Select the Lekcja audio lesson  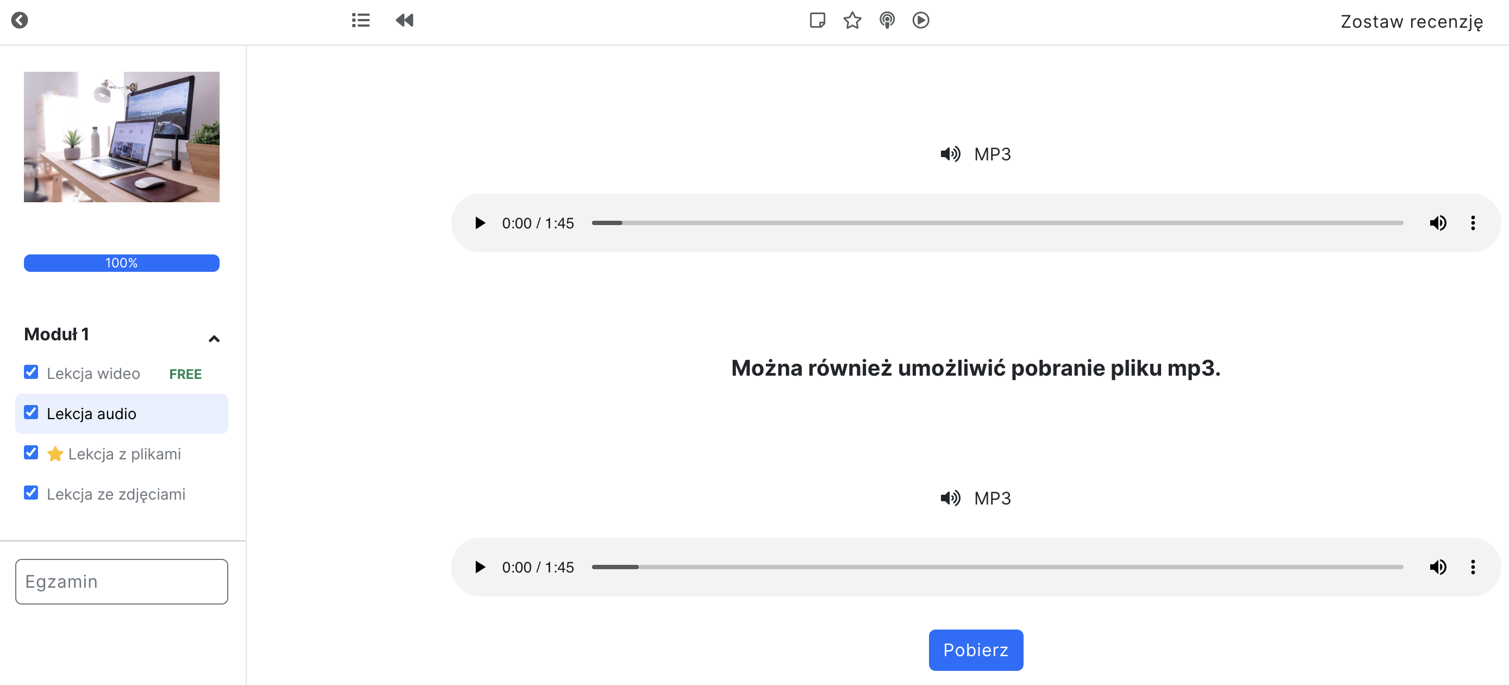pos(91,414)
